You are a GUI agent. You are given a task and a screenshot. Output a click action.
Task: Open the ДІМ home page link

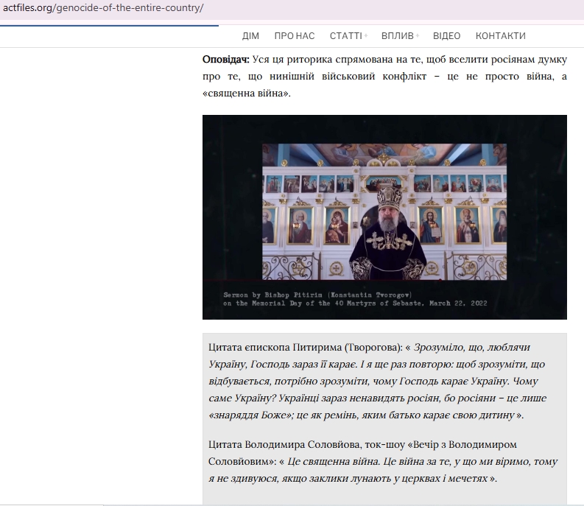coord(250,36)
